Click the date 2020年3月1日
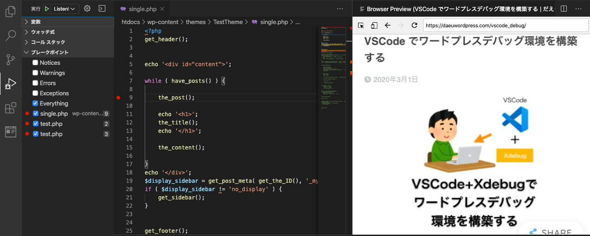Viewport: 590px width, 236px height. coord(395,80)
